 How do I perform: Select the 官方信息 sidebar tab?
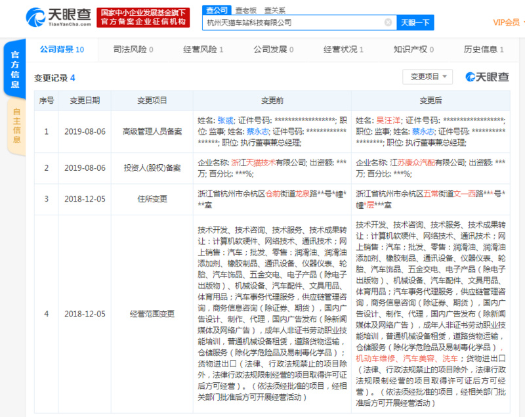point(14,70)
